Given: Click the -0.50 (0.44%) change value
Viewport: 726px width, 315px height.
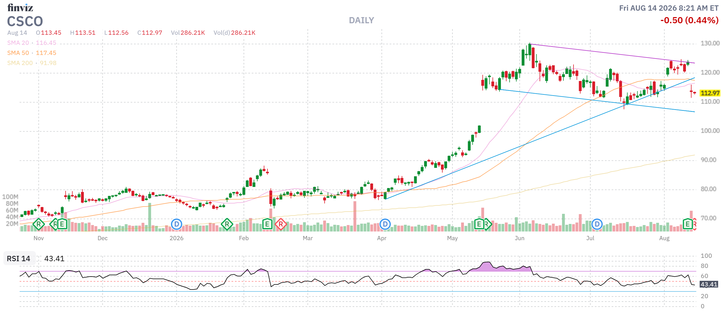Looking at the screenshot, I should (x=689, y=20).
